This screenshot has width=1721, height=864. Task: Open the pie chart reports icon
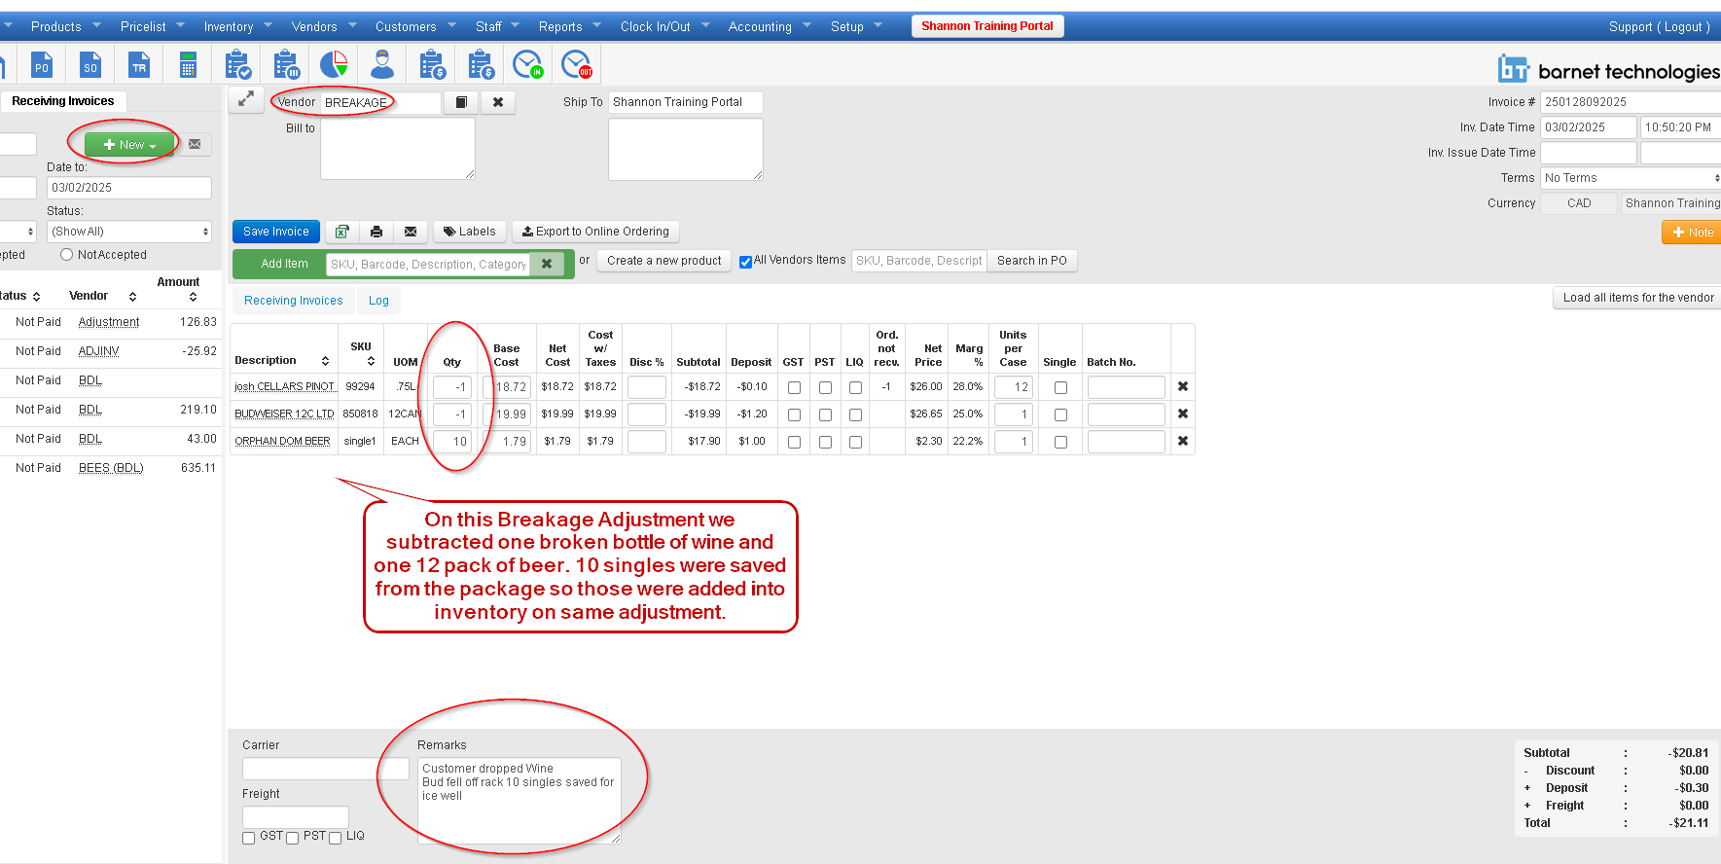[334, 65]
